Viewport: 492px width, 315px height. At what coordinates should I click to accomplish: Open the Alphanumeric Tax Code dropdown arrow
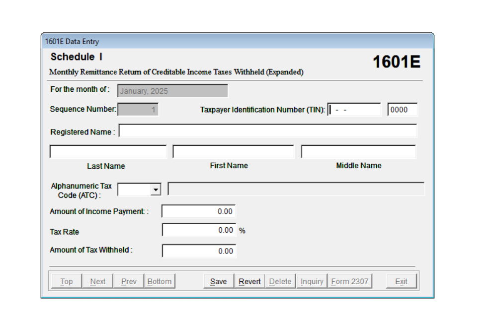[x=156, y=189]
